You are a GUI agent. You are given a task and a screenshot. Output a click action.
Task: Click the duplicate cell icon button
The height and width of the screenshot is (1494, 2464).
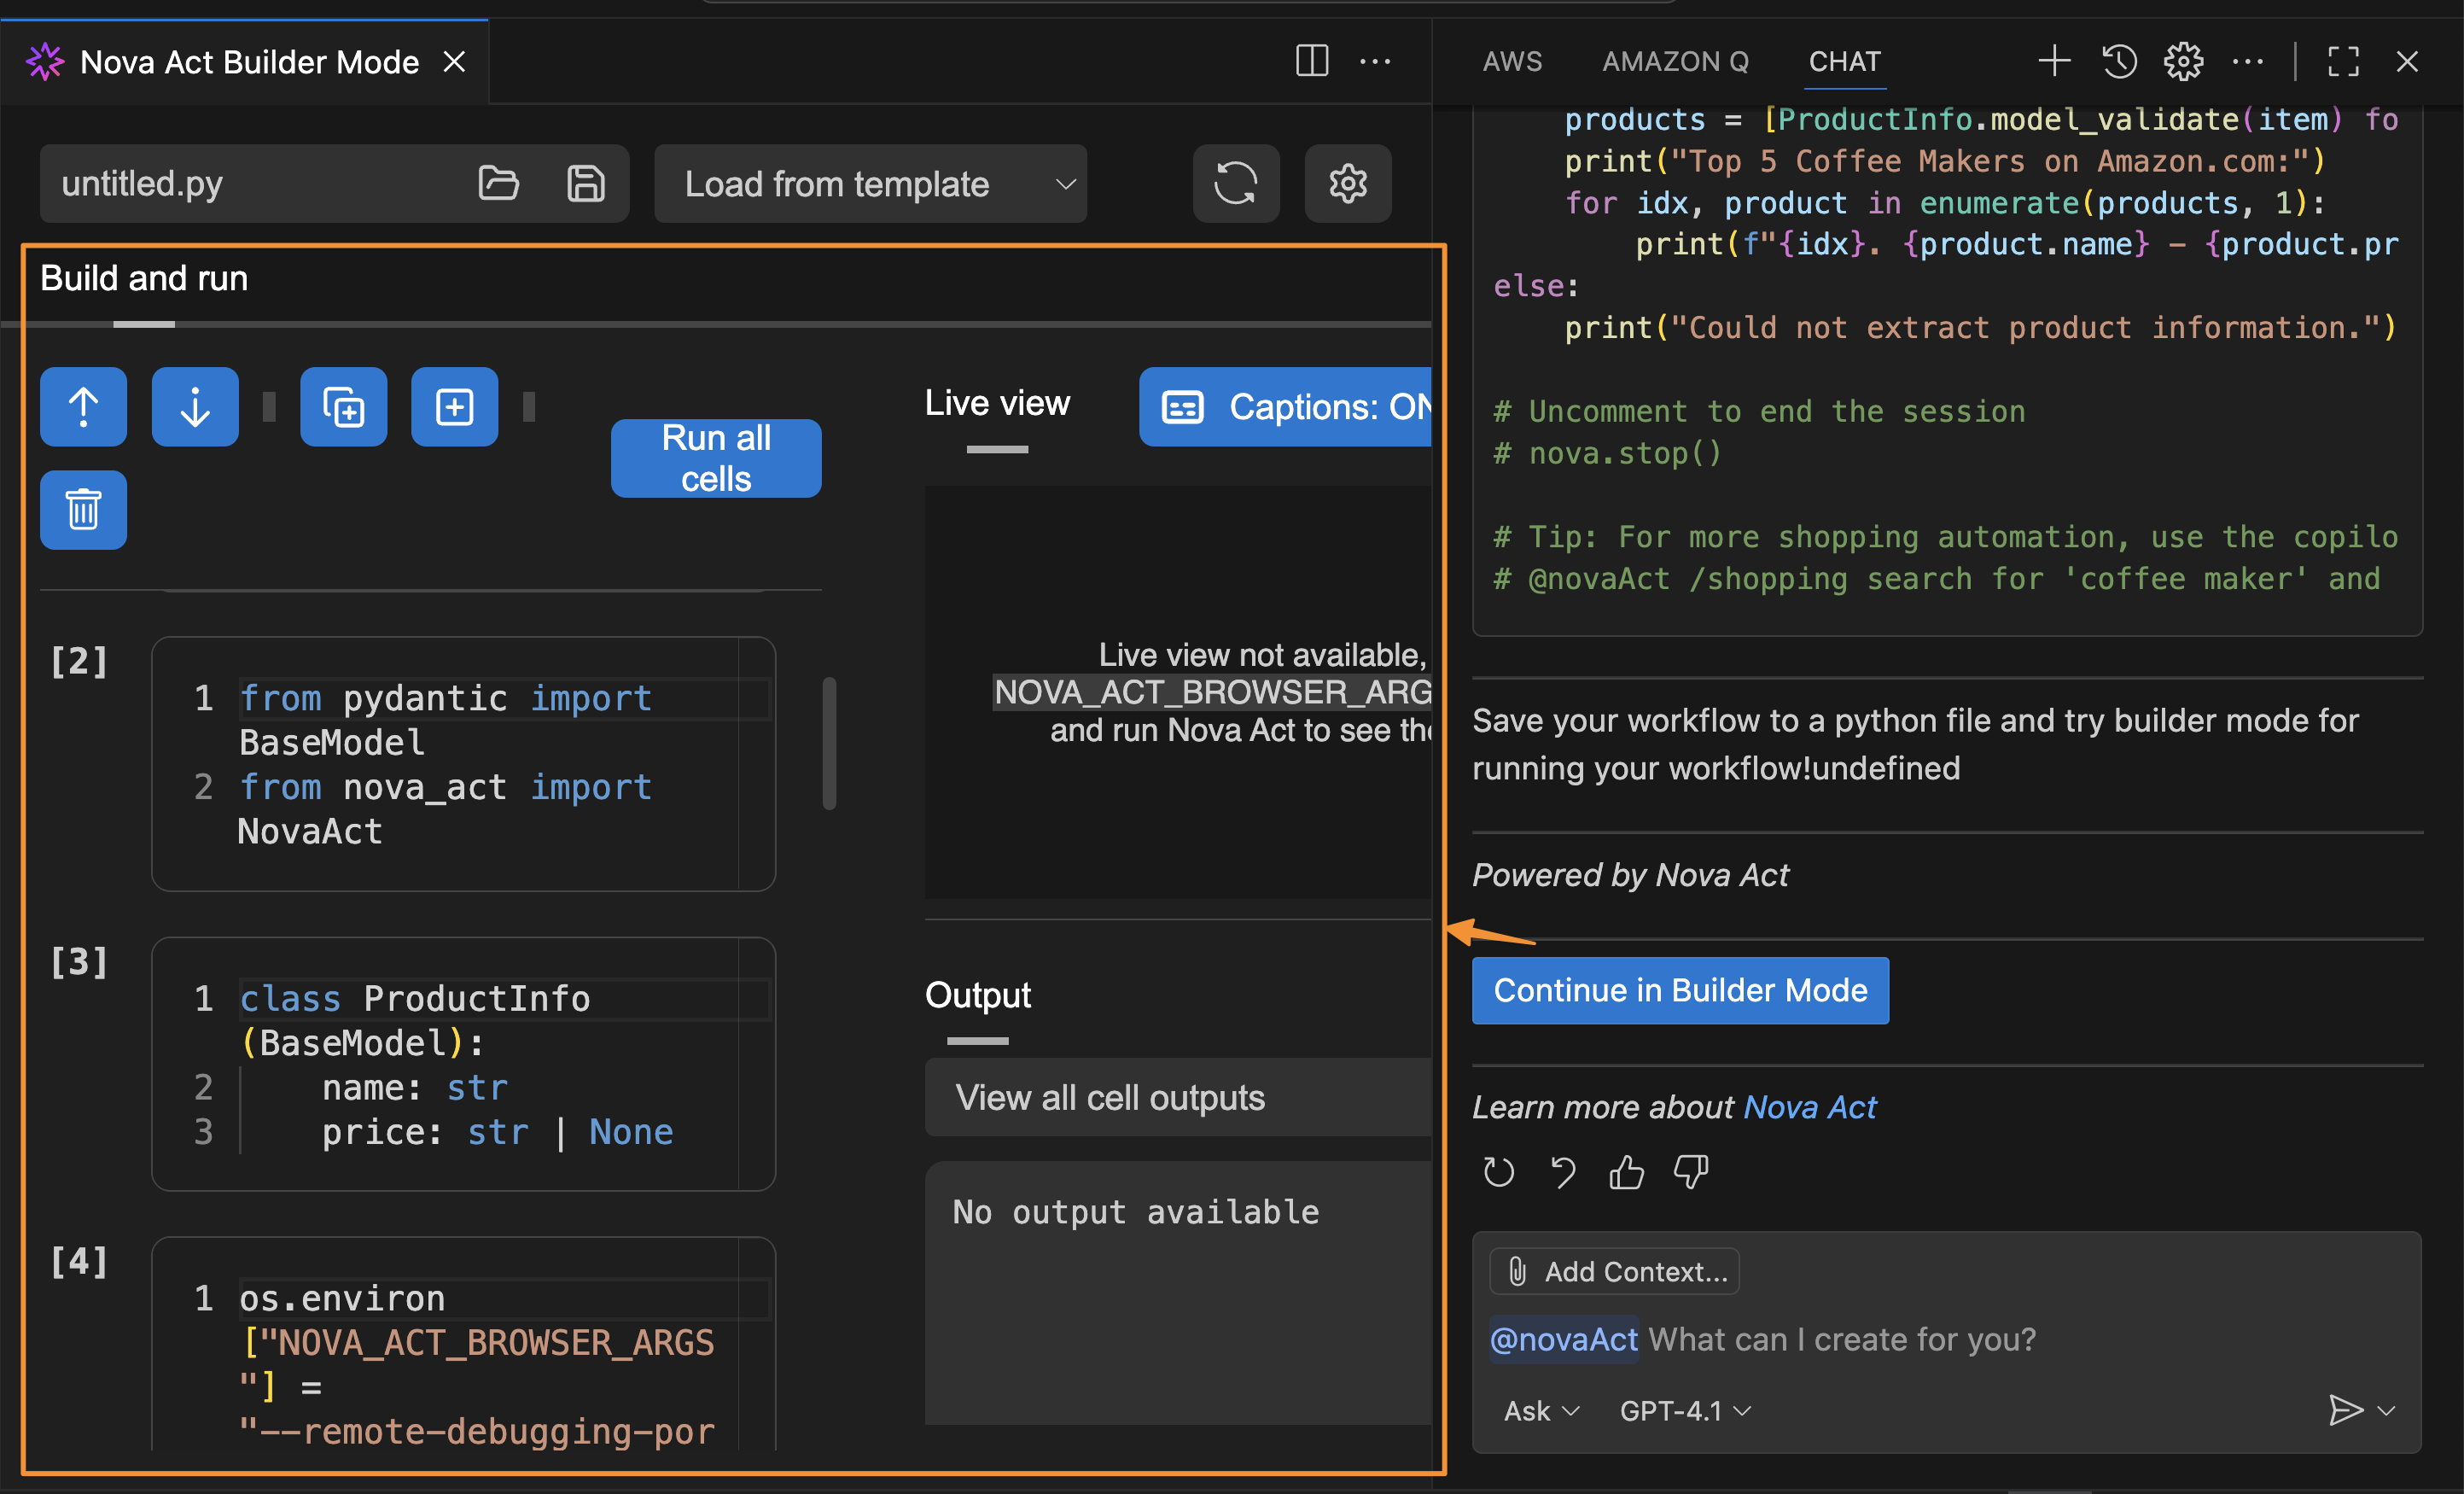343,407
